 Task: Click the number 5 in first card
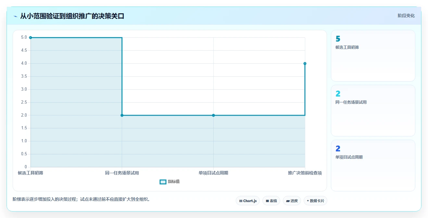click(x=338, y=39)
